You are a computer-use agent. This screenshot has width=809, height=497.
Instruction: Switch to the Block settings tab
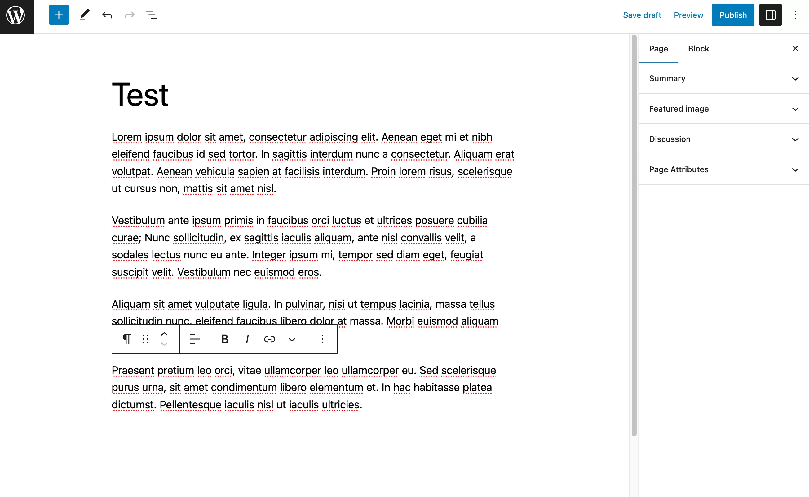(699, 49)
